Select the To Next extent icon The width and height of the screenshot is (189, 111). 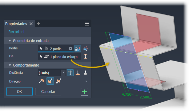(86, 73)
